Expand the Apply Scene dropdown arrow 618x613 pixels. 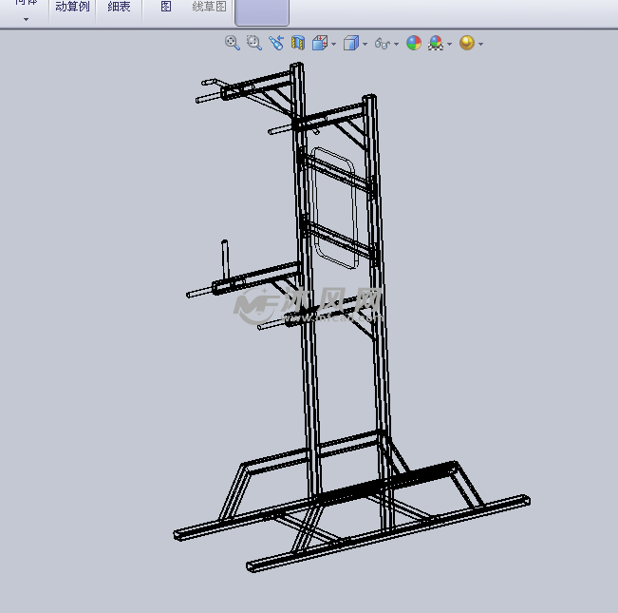pyautogui.click(x=450, y=44)
